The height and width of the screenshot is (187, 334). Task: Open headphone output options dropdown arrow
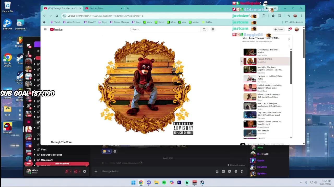pos(80,171)
